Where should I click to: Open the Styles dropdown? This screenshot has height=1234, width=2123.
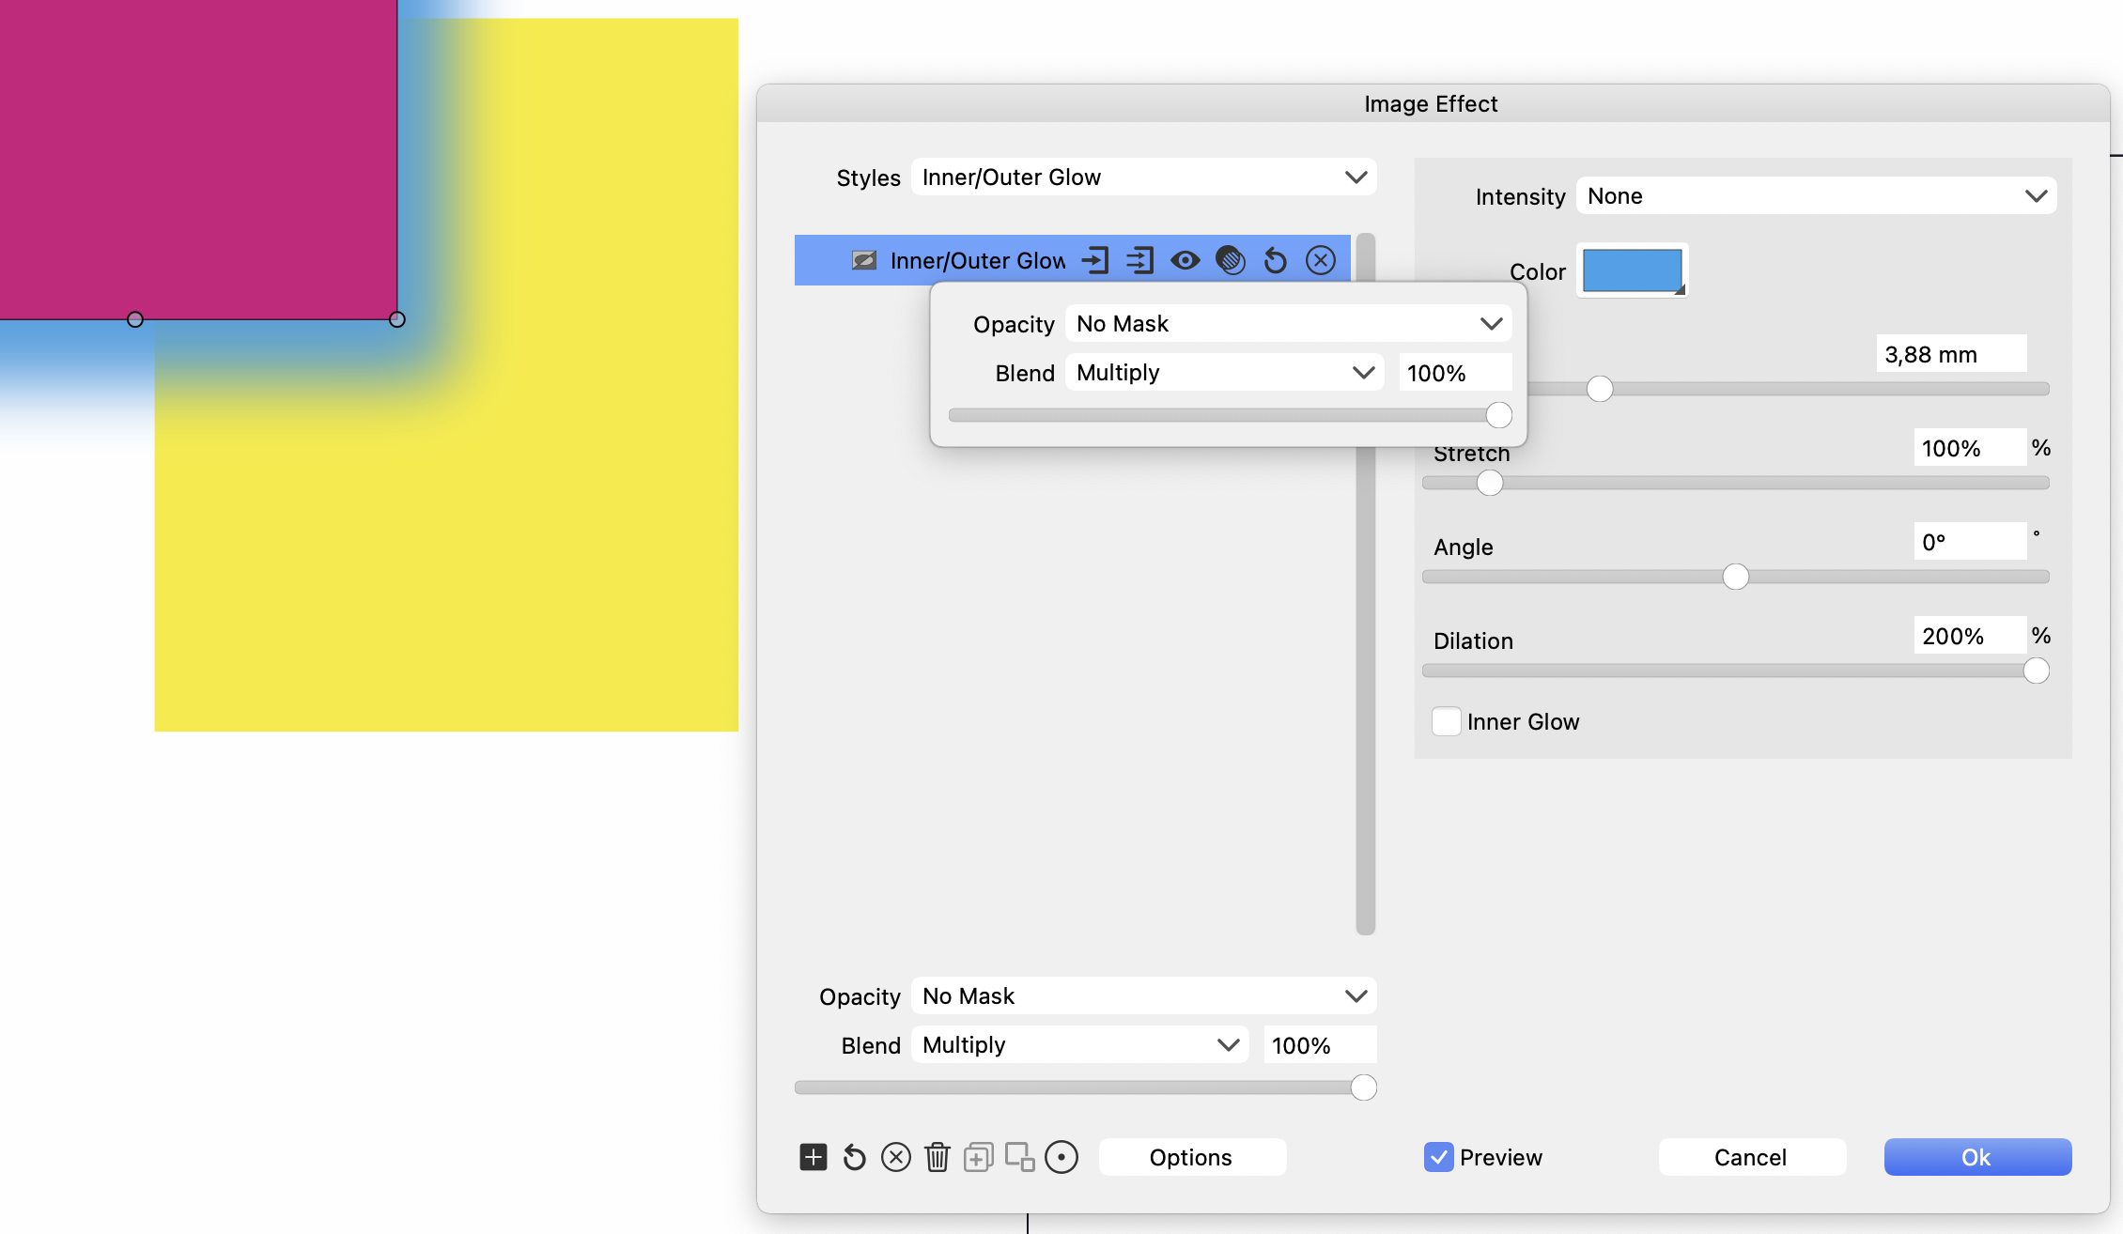(1143, 177)
